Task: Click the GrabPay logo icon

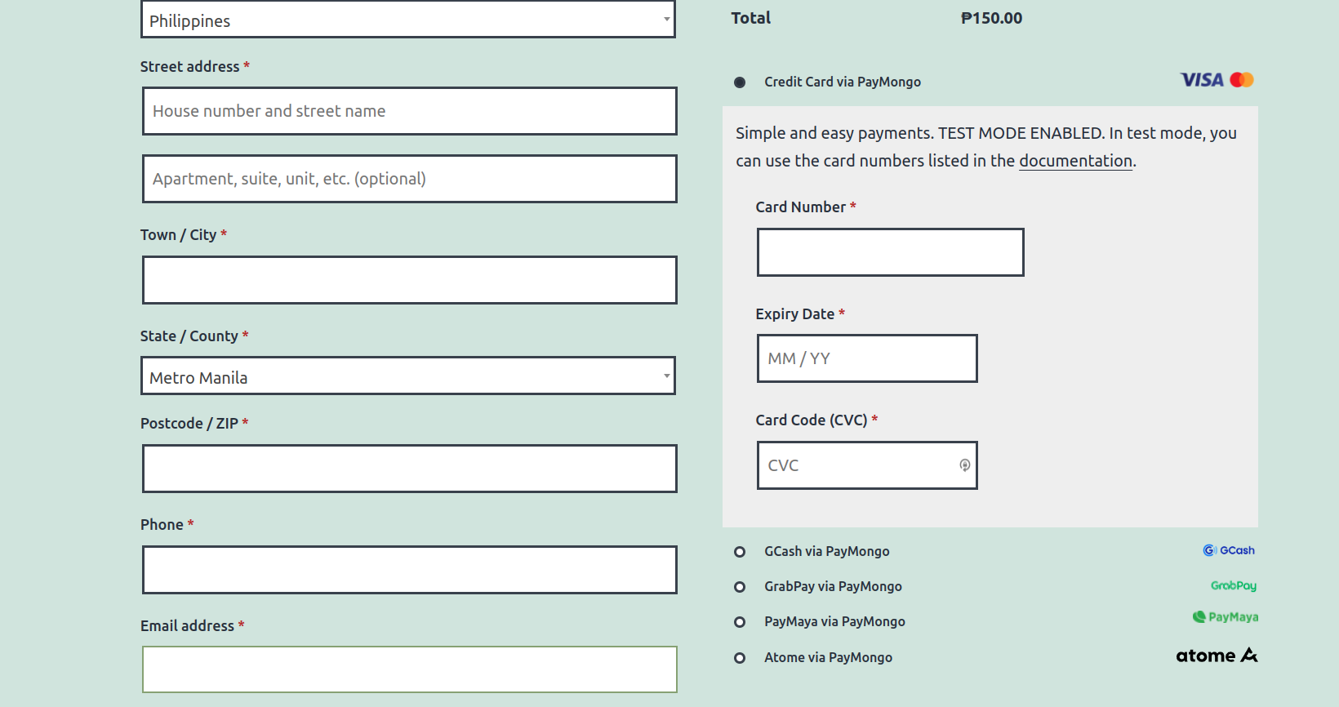Action: pos(1234,585)
